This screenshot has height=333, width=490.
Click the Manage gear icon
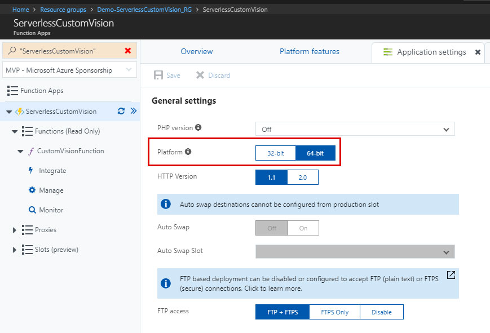pyautogui.click(x=32, y=190)
